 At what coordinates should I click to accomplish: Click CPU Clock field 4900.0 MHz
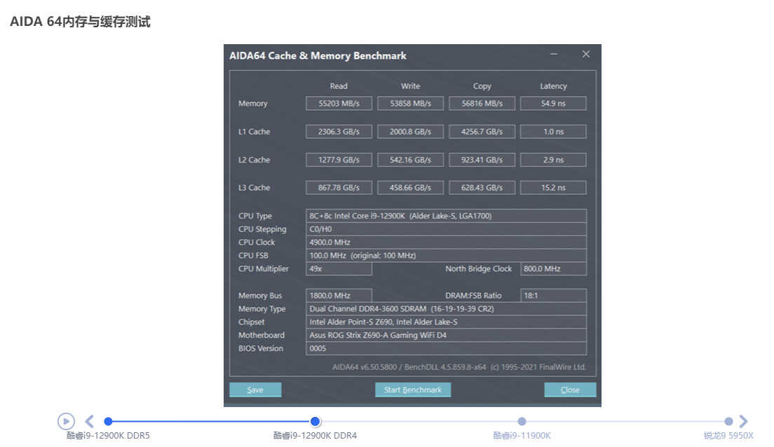click(x=446, y=242)
